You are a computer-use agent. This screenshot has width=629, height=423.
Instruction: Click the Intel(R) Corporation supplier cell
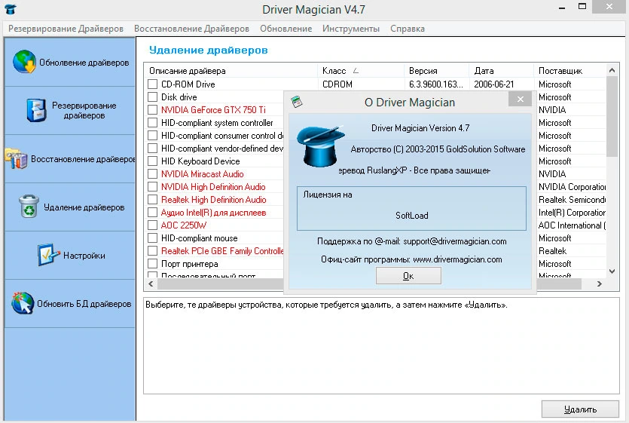tap(572, 213)
